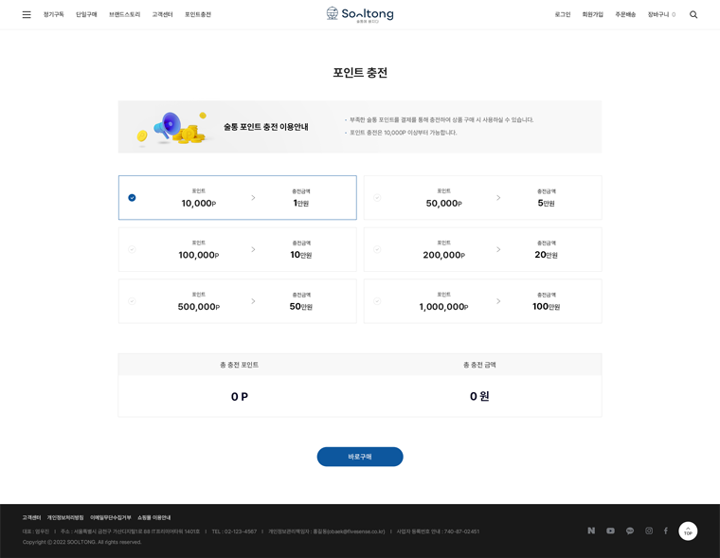This screenshot has width=720, height=558.
Task: Click the 포인트 충전 page title
Action: [360, 73]
